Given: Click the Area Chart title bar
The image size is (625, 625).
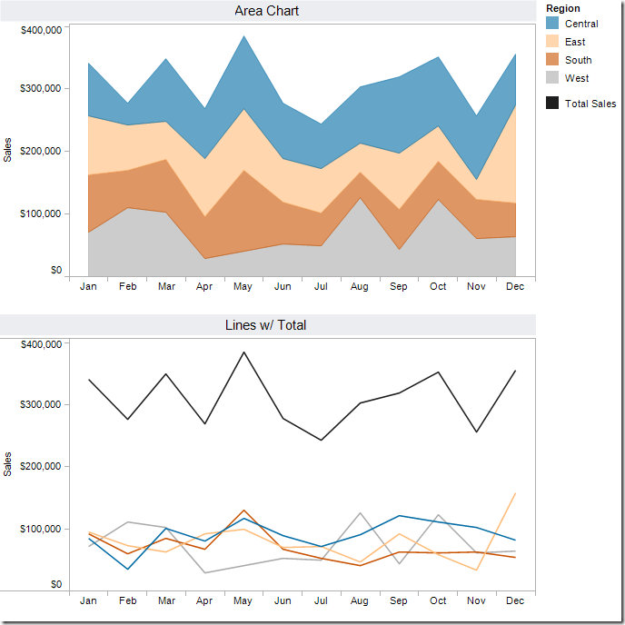Looking at the screenshot, I should pos(267,11).
